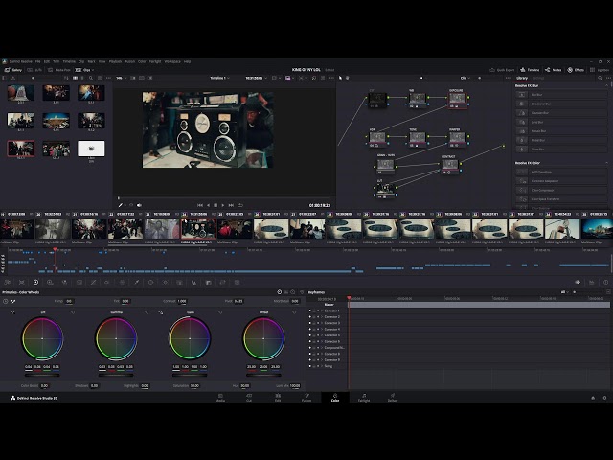Open the Magic Mask palette icon

tap(179, 282)
